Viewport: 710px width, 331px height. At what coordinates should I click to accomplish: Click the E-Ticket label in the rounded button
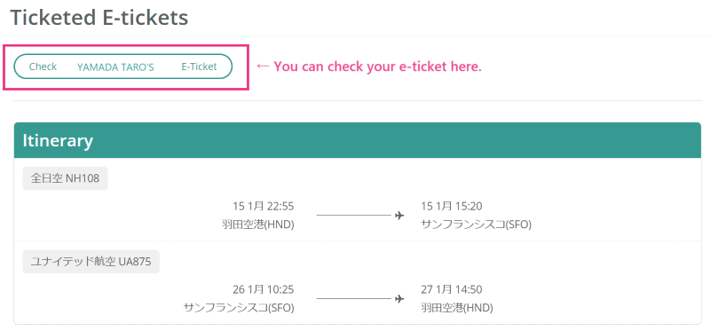coord(199,67)
